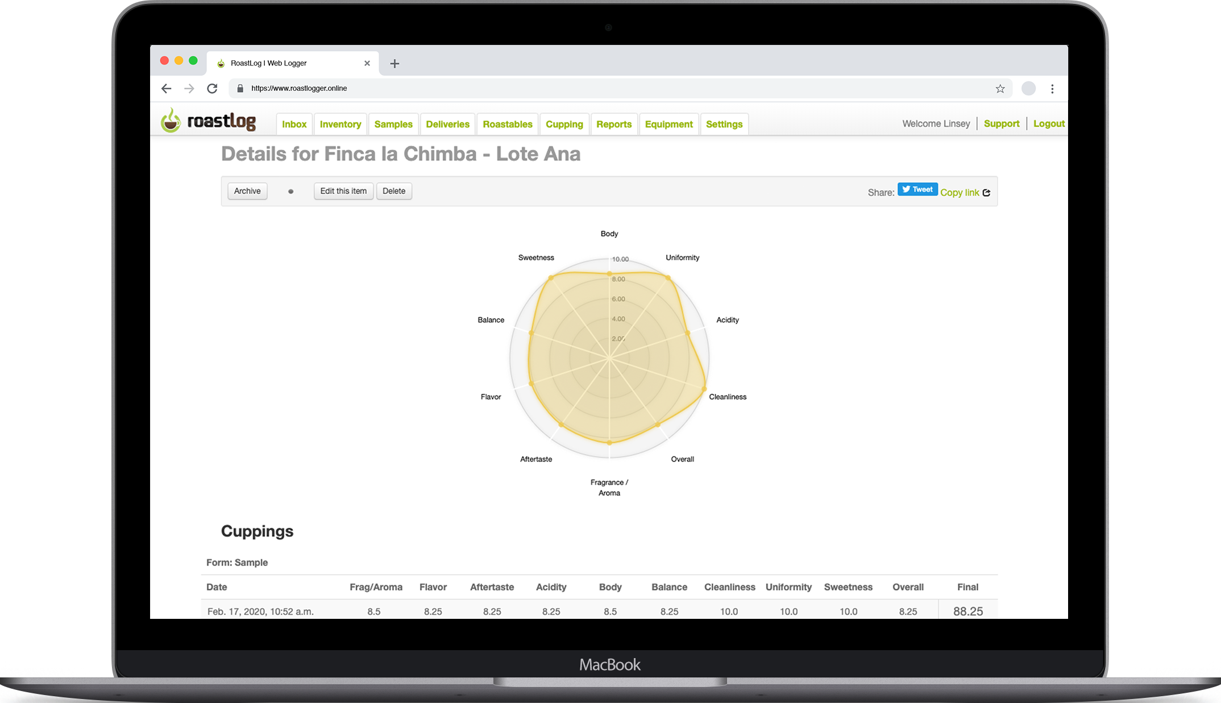Click the browser back arrow
The width and height of the screenshot is (1221, 703).
click(x=166, y=89)
